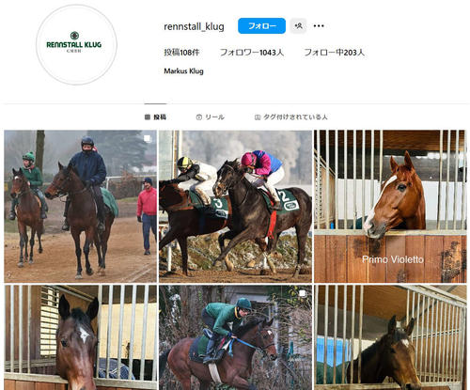Image resolution: width=470 pixels, height=390 pixels.
Task: Open post of bay horse in stable stall
Action: point(390,337)
